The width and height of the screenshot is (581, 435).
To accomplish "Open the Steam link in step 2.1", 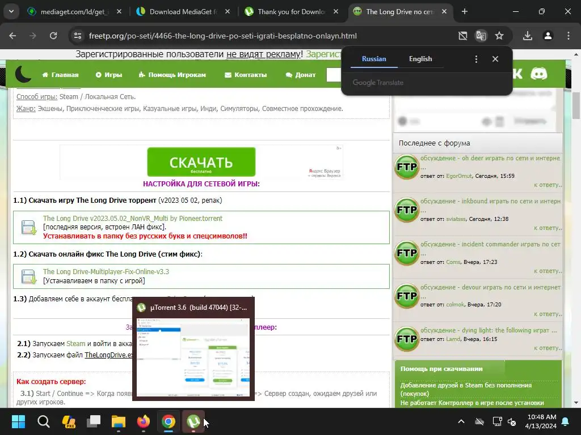I will (75, 344).
